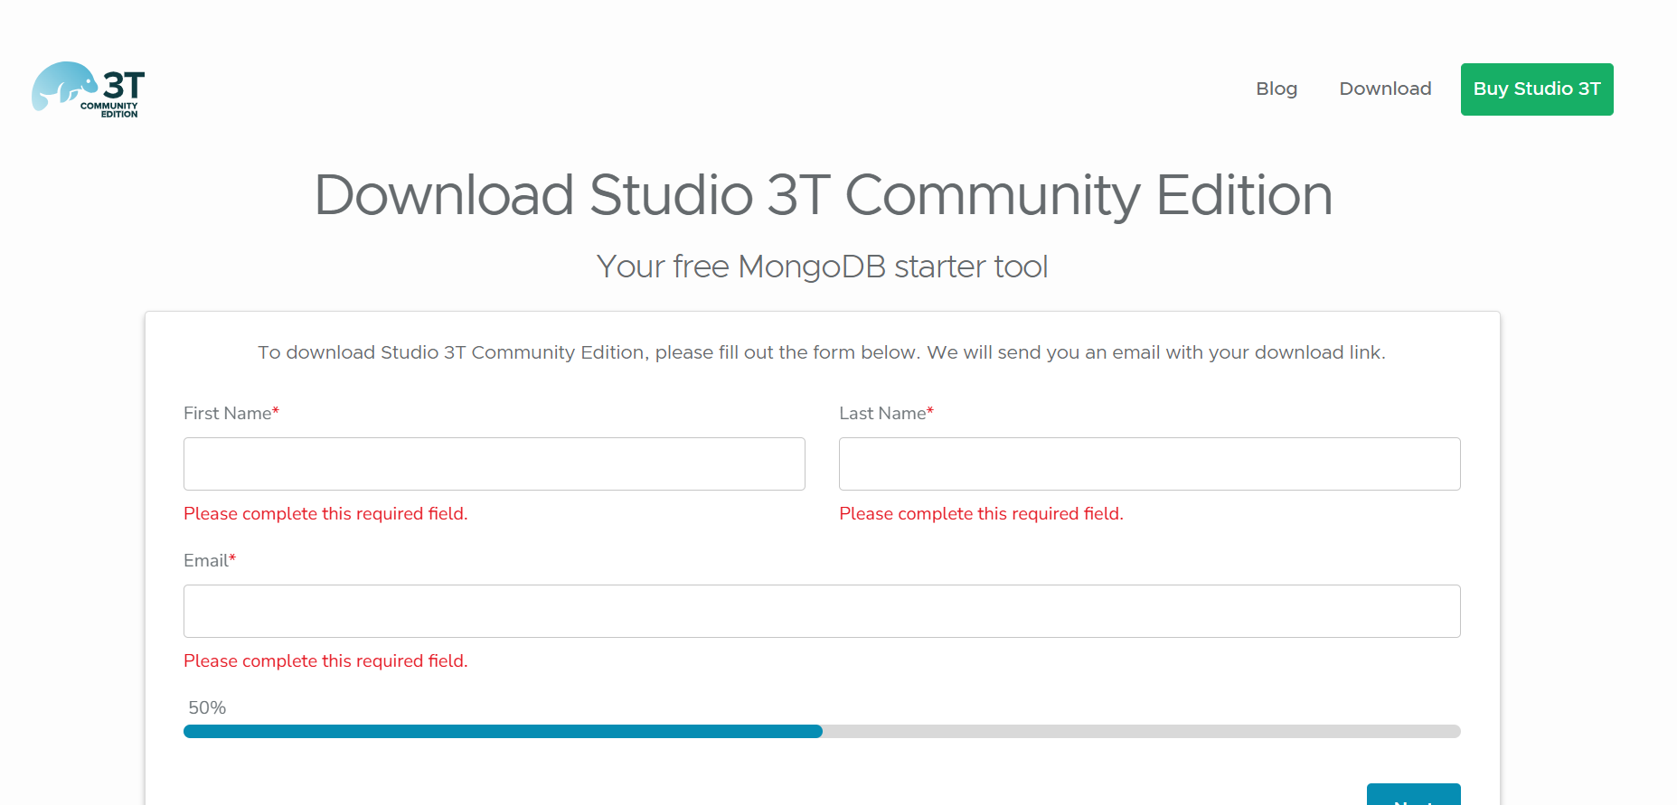
Task: Focus the First Name input field
Action: pyautogui.click(x=495, y=464)
